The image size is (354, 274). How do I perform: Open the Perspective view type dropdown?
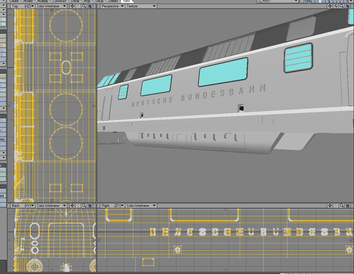click(112, 6)
